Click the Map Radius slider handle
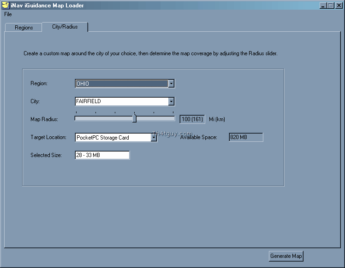The image size is (345, 268). (134, 118)
